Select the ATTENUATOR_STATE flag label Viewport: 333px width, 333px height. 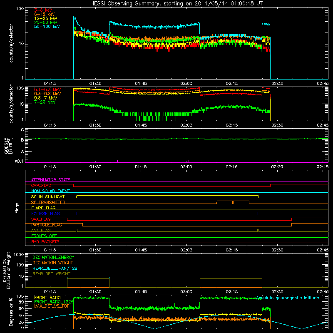(50, 180)
